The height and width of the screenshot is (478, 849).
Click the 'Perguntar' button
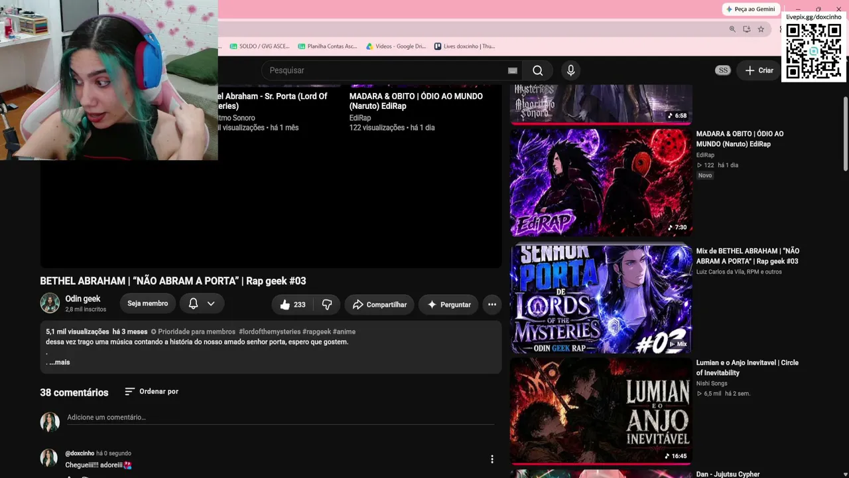tap(448, 305)
